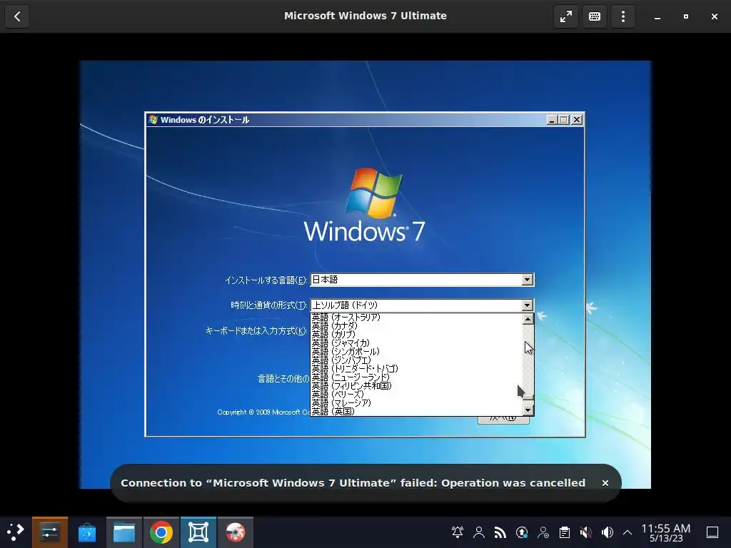Select 英語 (オーストラリア) from the list

tap(416, 318)
